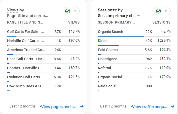The width and height of the screenshot is (178, 114).
Task: Click 339 sessions value
Action: pyautogui.click(x=149, y=86)
